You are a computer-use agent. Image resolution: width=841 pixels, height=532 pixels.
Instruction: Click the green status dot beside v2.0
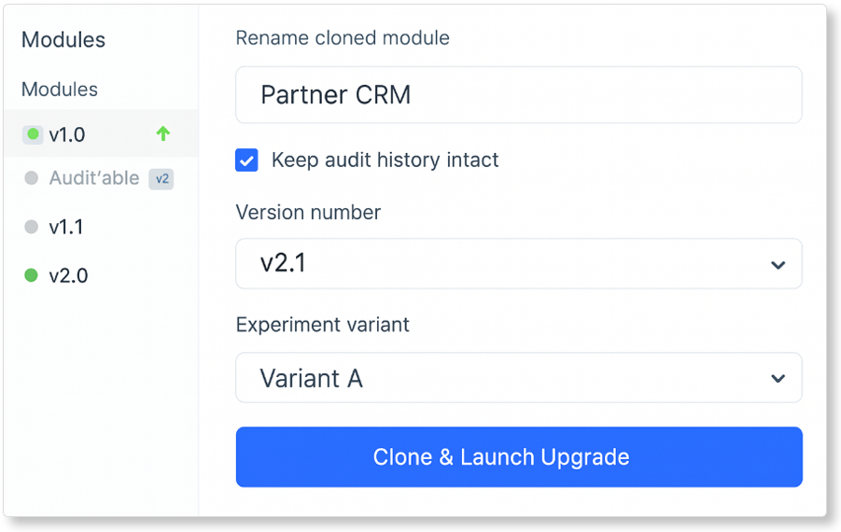[31, 275]
